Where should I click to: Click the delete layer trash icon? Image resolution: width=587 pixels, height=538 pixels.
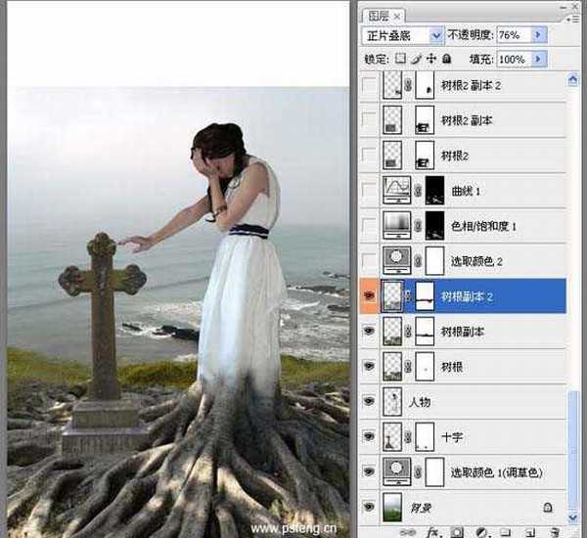tap(555, 532)
